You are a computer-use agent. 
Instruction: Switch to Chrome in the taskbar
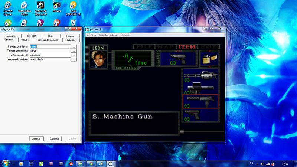coord(91,164)
